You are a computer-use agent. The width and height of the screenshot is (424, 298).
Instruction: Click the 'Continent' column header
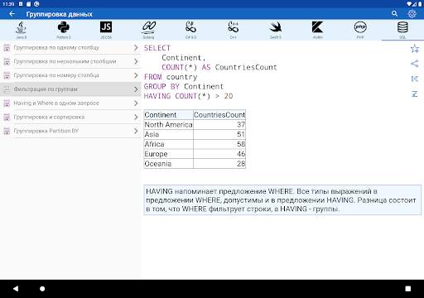[x=168, y=115]
